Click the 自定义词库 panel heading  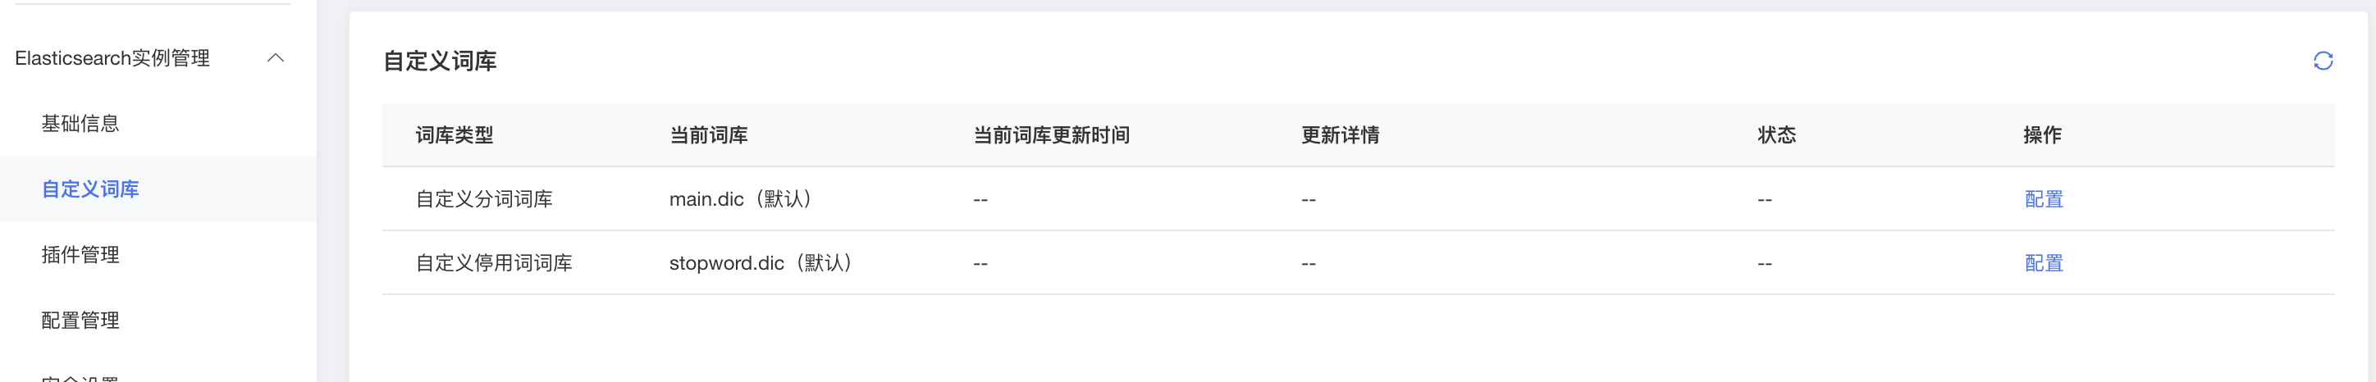[x=440, y=61]
